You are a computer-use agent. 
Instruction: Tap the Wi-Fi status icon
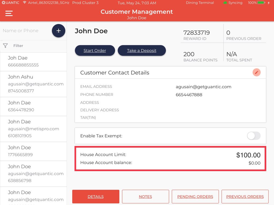pos(25,3)
